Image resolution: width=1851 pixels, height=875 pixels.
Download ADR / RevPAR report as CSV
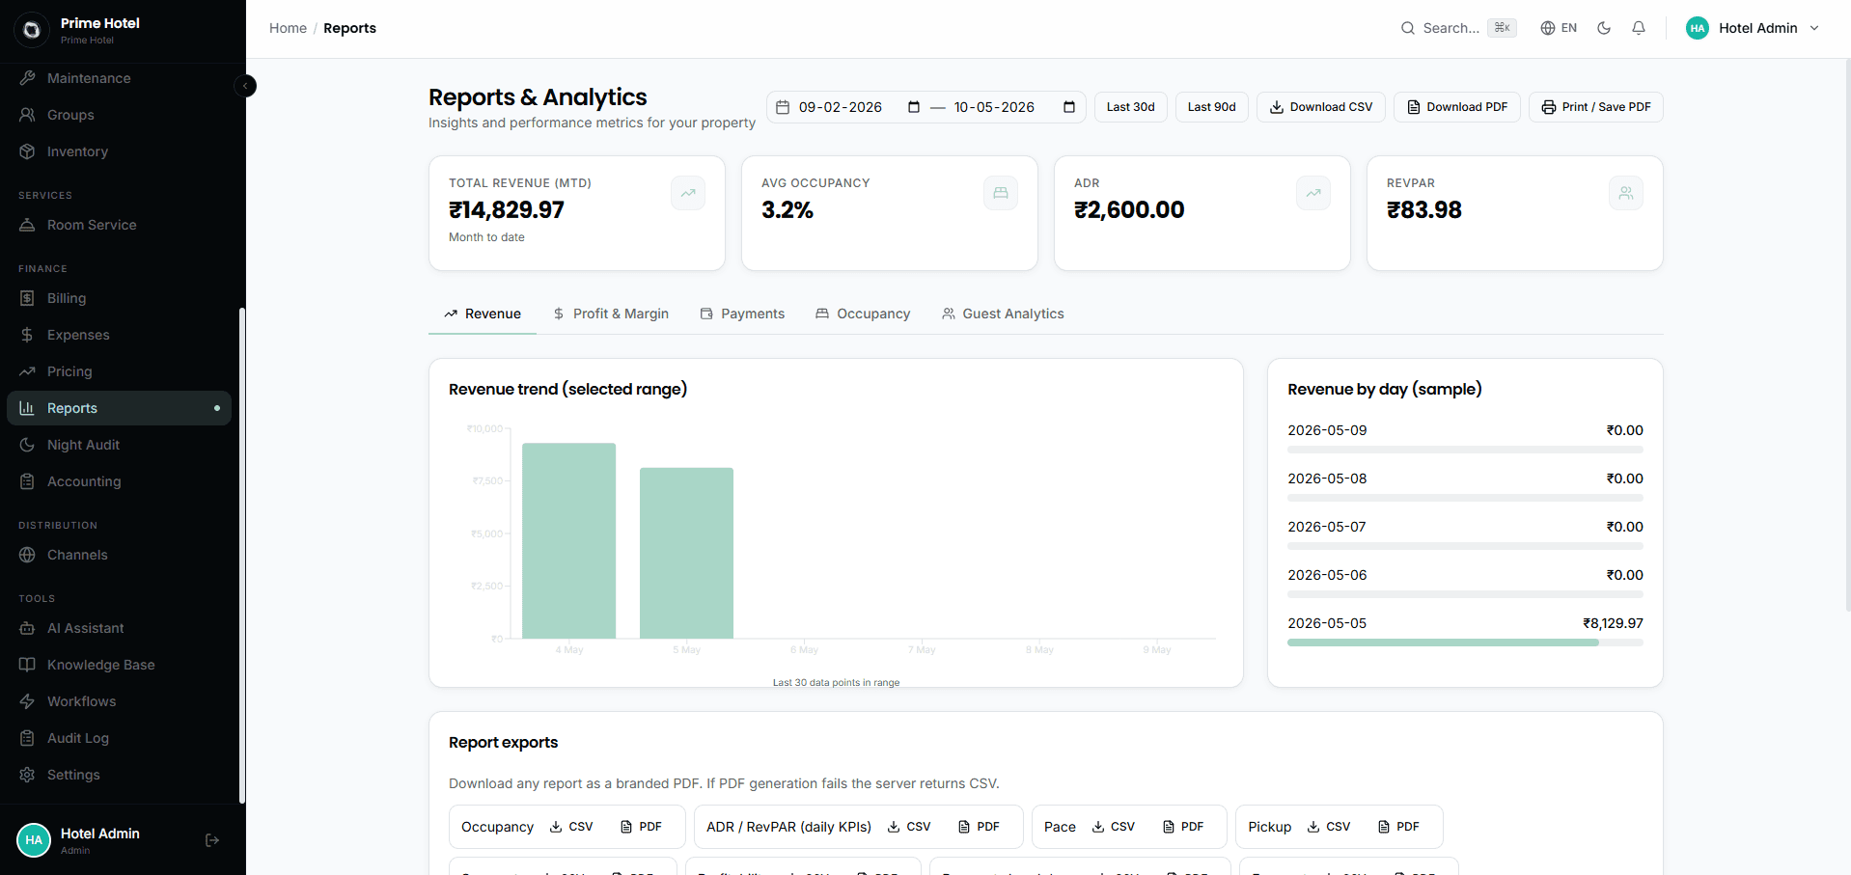pyautogui.click(x=909, y=827)
